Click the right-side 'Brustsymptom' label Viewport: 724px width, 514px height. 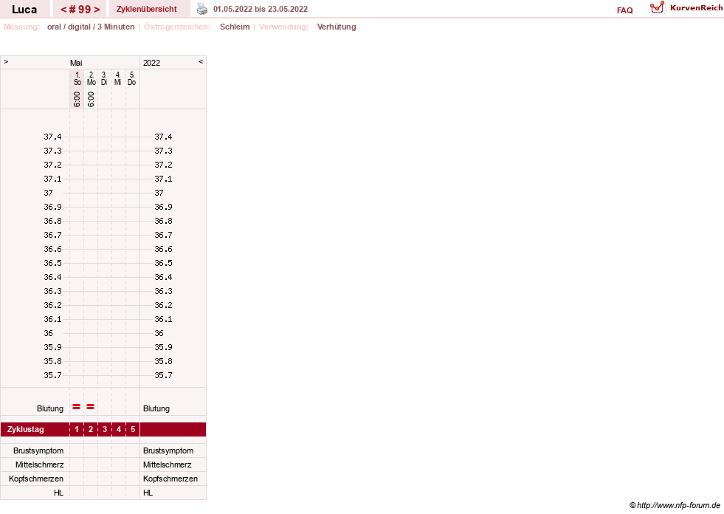[168, 450]
